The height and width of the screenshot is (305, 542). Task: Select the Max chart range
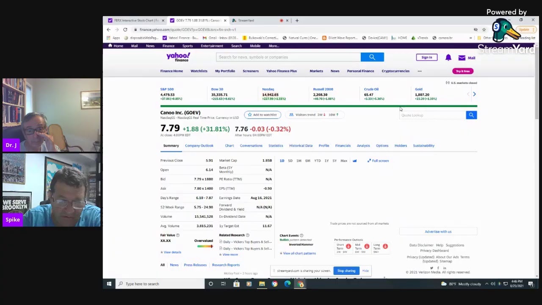(344, 161)
